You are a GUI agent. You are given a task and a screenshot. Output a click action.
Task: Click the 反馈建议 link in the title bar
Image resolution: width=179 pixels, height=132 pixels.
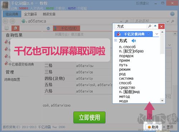pyautogui.click(x=142, y=3)
